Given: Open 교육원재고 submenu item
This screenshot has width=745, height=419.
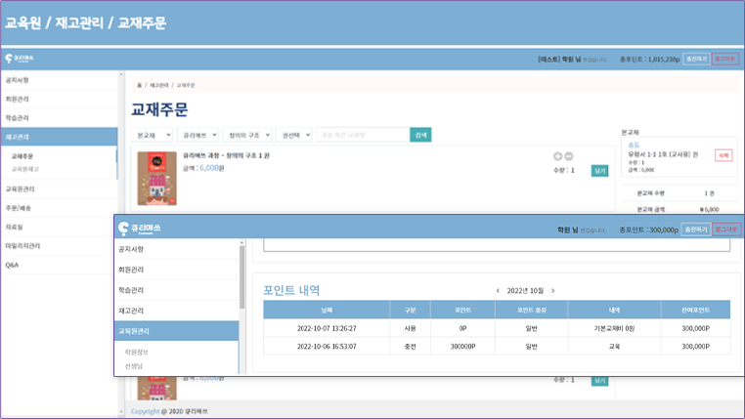Looking at the screenshot, I should (25, 169).
